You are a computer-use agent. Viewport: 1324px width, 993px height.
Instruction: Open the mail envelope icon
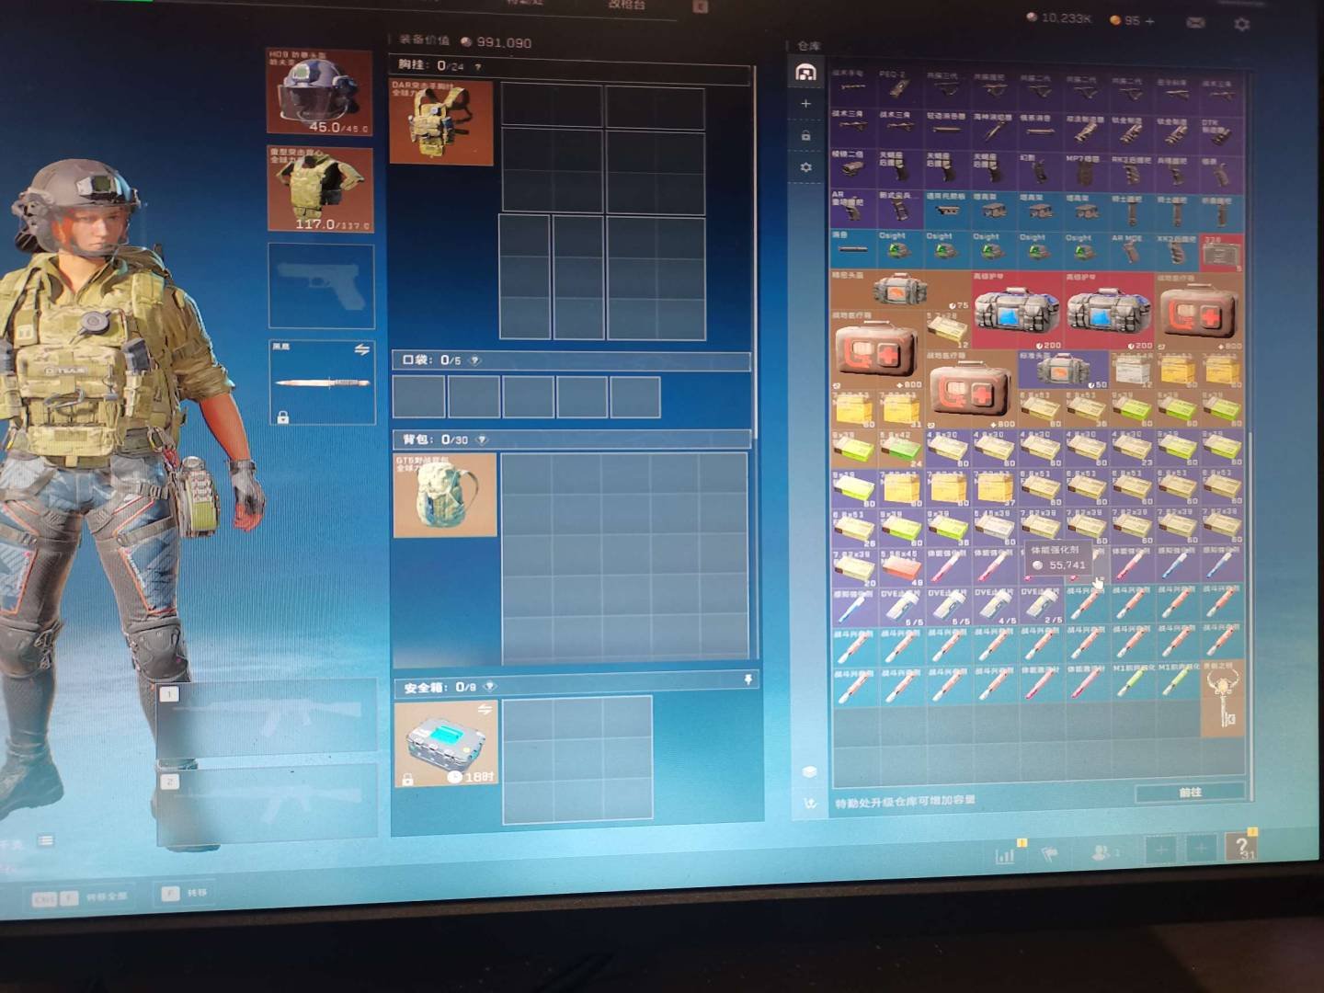click(x=1196, y=22)
